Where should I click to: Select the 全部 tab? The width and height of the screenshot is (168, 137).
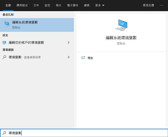(x=8, y=5)
